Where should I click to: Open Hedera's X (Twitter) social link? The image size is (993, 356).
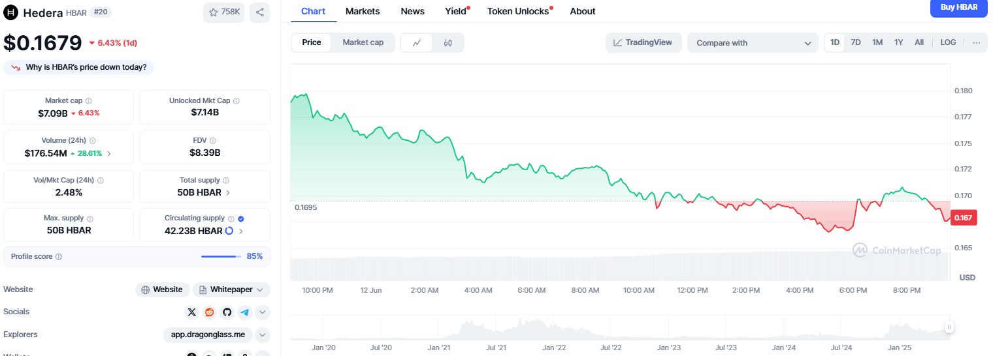(191, 312)
